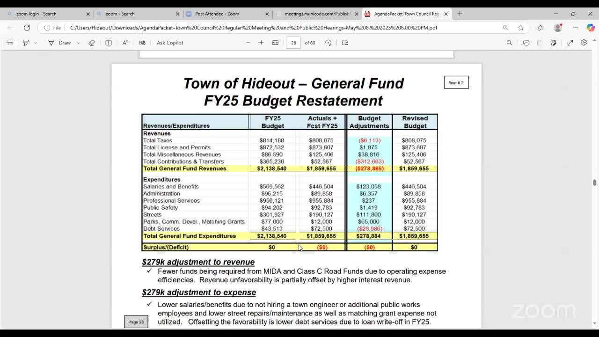This screenshot has height=337, width=599.
Task: Print the PDF document
Action: click(x=526, y=43)
